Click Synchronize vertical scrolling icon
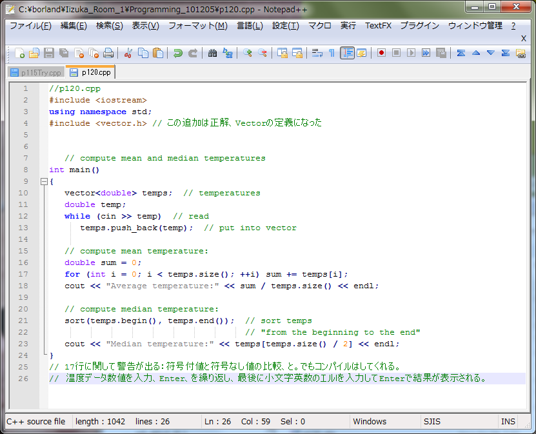Screen dimensions: 536x434 pos(283,53)
